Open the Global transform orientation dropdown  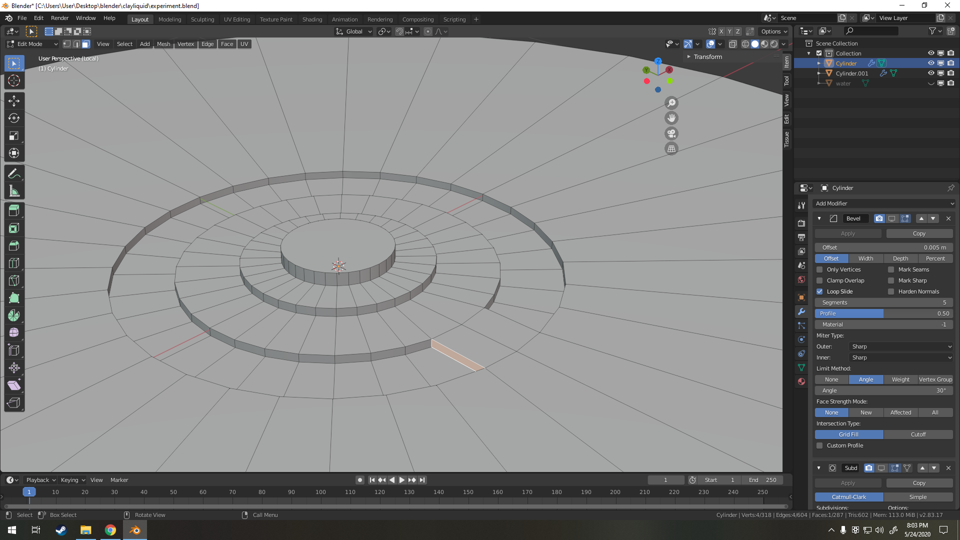(x=354, y=31)
